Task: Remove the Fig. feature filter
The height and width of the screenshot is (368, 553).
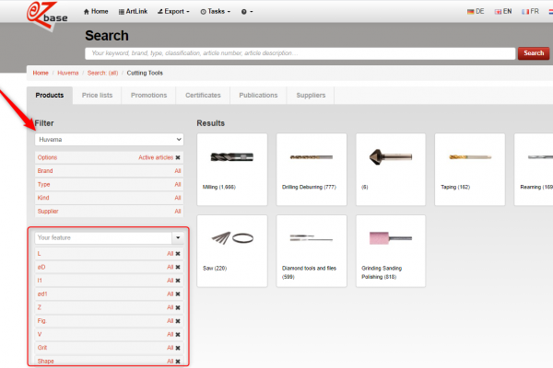Action: 178,321
